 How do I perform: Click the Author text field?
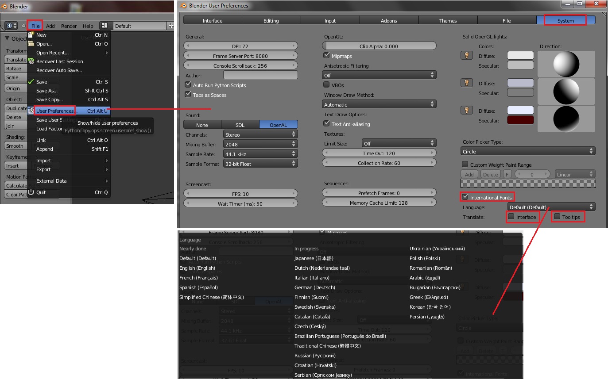tap(260, 75)
